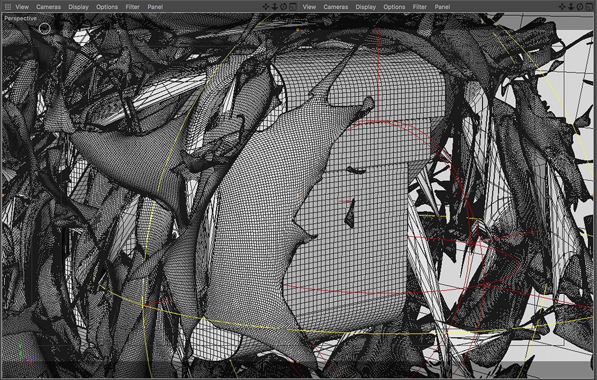Image resolution: width=597 pixels, height=380 pixels.
Task: Open Filter menu in left viewport
Action: 132,7
